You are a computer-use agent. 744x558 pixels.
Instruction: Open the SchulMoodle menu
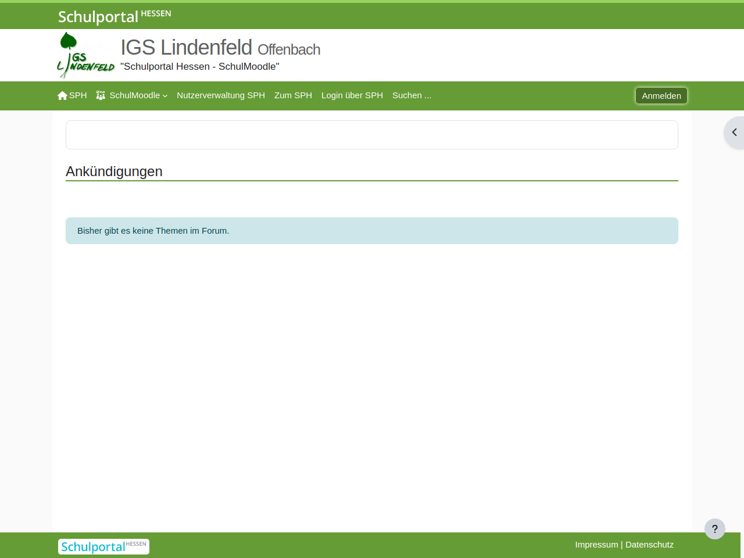[x=134, y=95]
